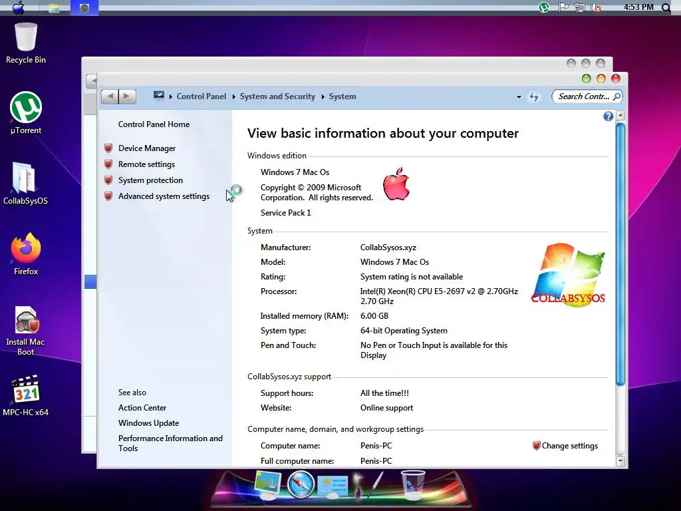
Task: Click the scrollbar up arrow
Action: 620,116
